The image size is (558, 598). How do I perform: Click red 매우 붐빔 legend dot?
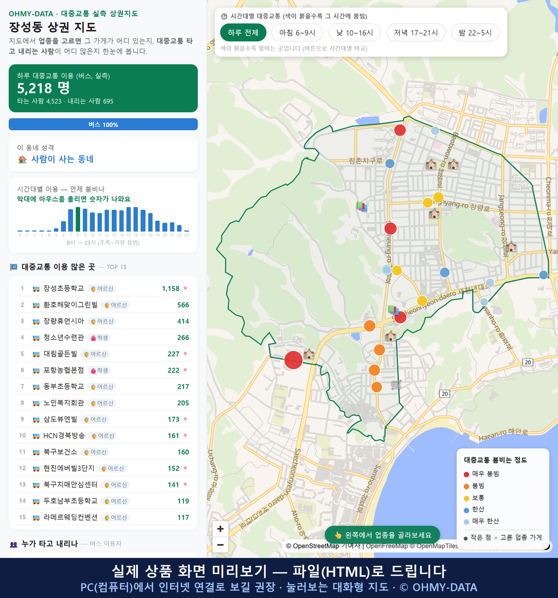[466, 474]
